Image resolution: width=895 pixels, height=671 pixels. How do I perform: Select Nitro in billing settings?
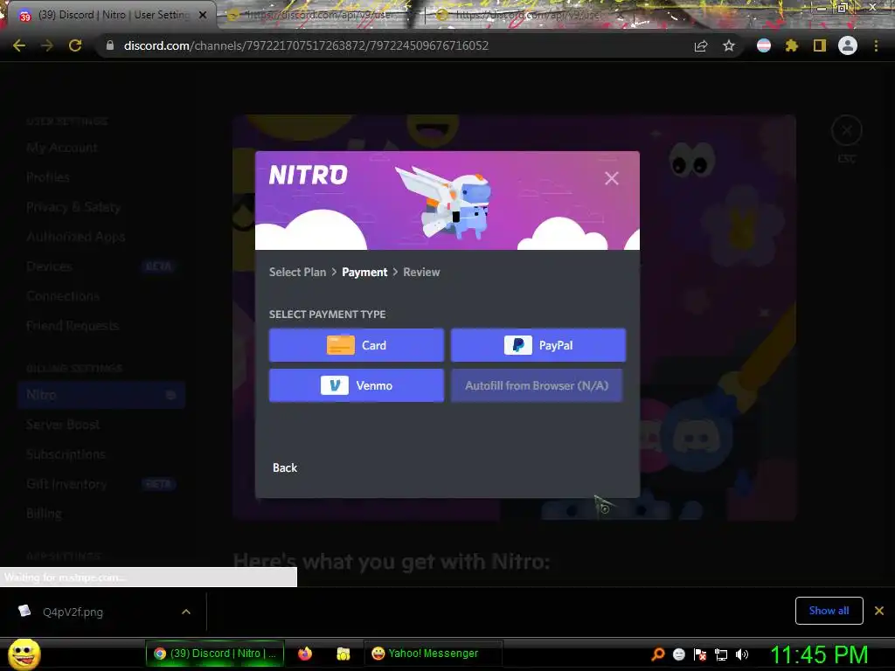(101, 395)
